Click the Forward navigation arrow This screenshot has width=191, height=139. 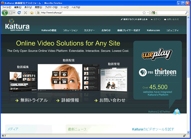[10, 13]
